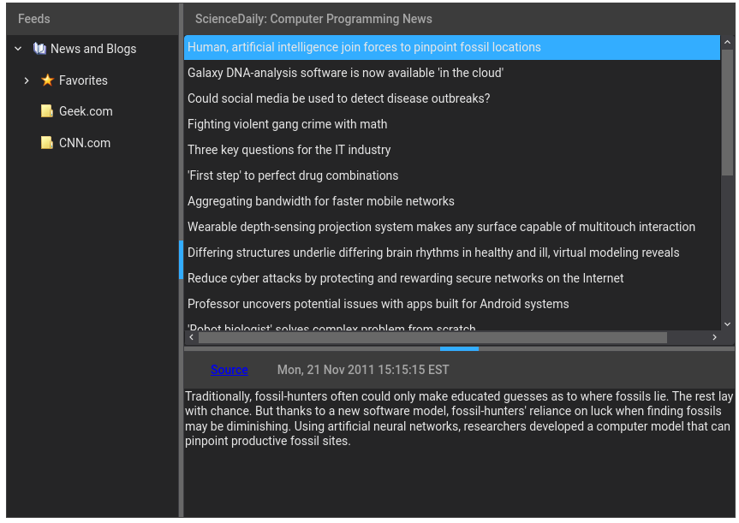Image resolution: width=739 pixels, height=523 pixels.
Task: Click the vertical scrollbar thumb in article list
Action: coord(728,111)
